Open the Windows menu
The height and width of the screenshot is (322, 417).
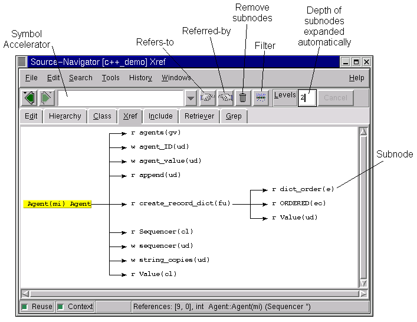[176, 78]
